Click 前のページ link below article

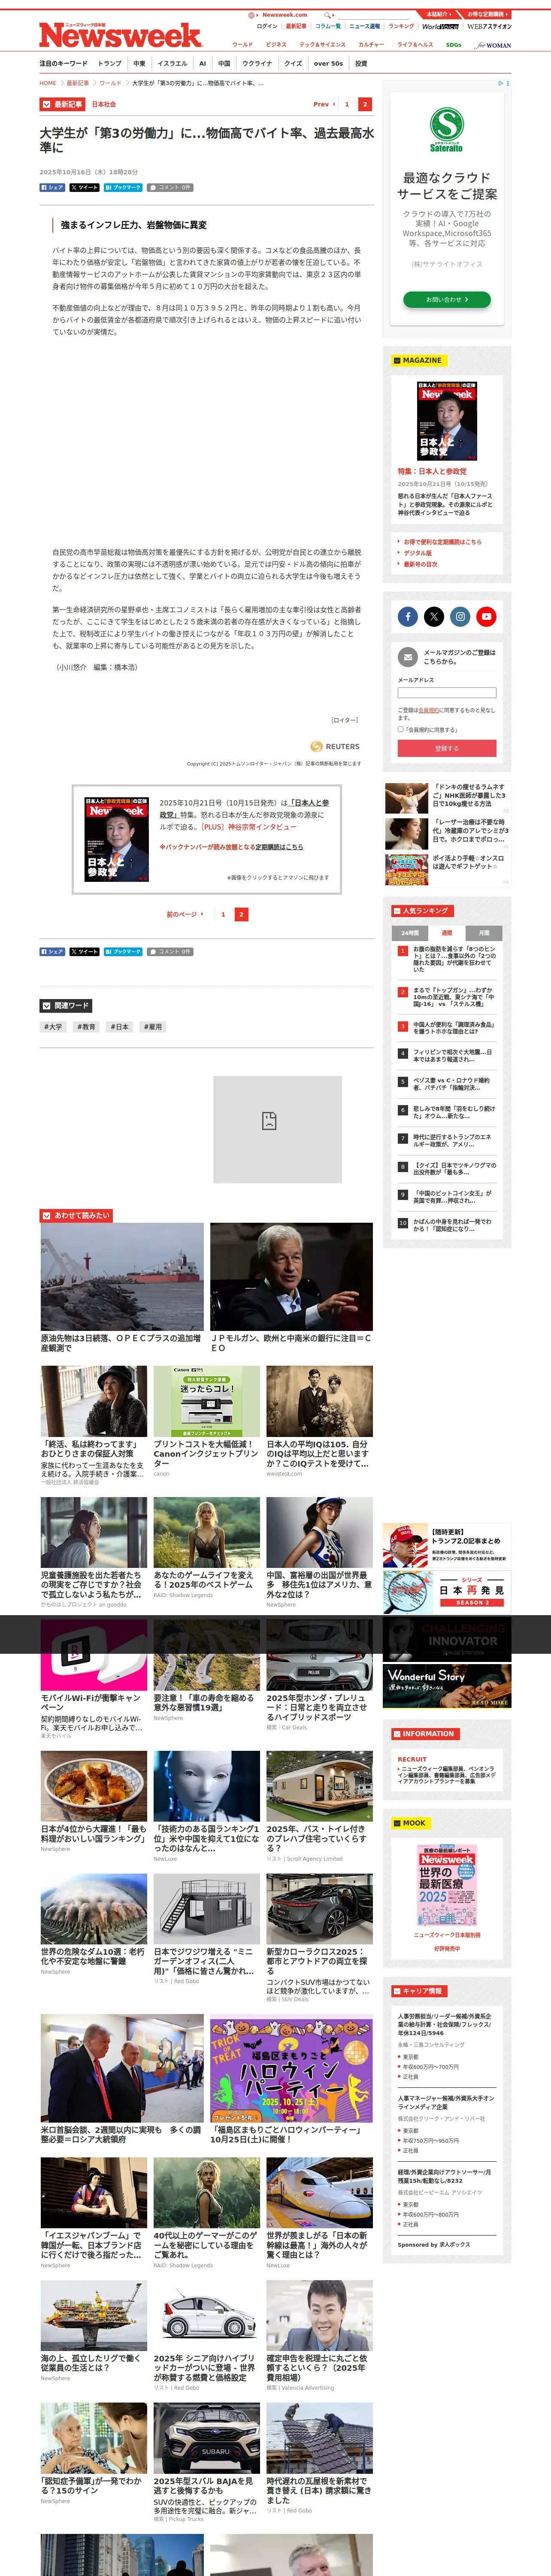click(x=184, y=914)
